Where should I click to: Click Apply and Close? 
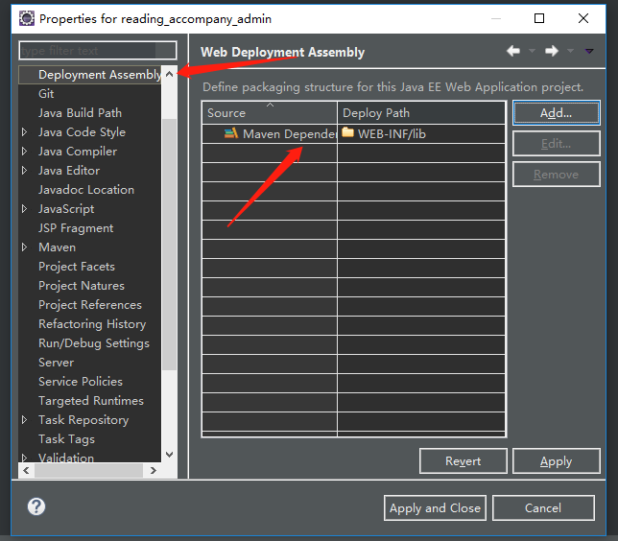pyautogui.click(x=435, y=507)
